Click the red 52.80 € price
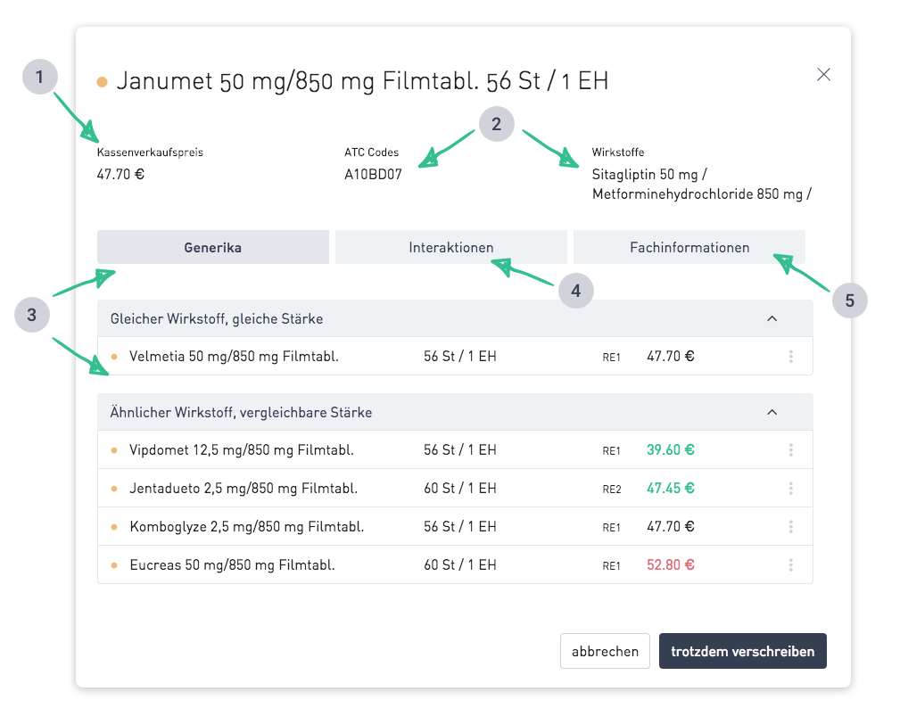The height and width of the screenshot is (708, 908). (671, 564)
